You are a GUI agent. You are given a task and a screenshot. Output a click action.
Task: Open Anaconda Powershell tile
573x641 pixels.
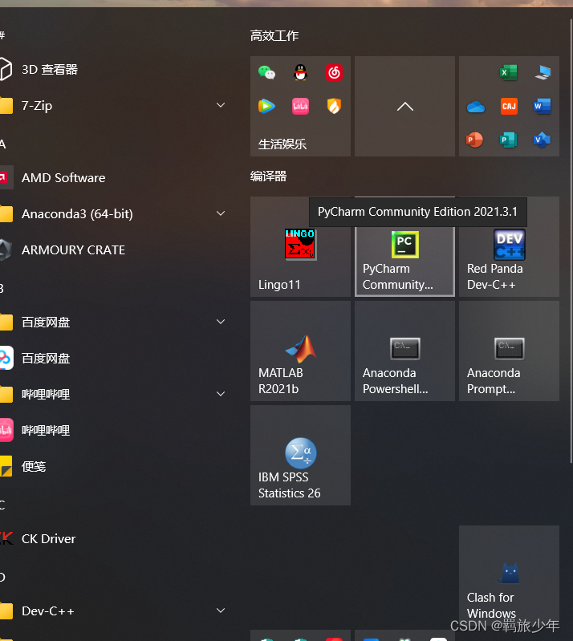click(x=405, y=351)
